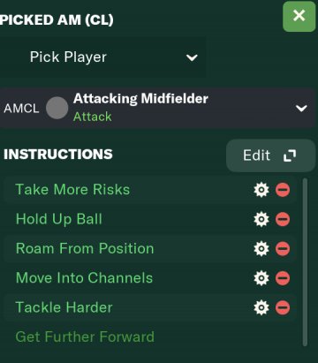Close the Picked AM (CL) panel
The image size is (318, 363).
[299, 16]
